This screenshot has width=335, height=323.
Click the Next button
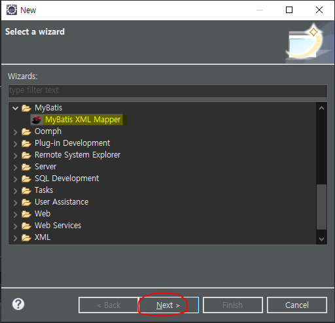(168, 305)
